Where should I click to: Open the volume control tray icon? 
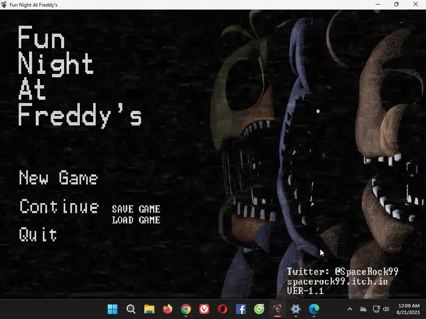[x=386, y=309]
